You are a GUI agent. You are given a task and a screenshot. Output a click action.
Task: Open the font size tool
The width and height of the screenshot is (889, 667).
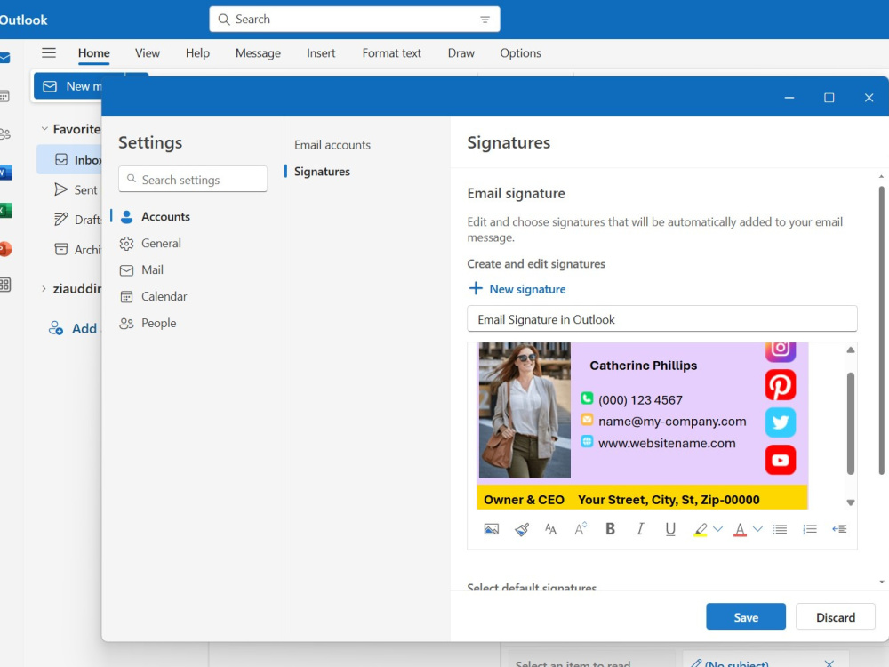550,529
